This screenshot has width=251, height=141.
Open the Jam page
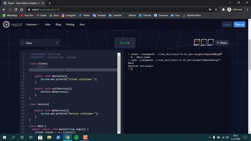pos(82,24)
